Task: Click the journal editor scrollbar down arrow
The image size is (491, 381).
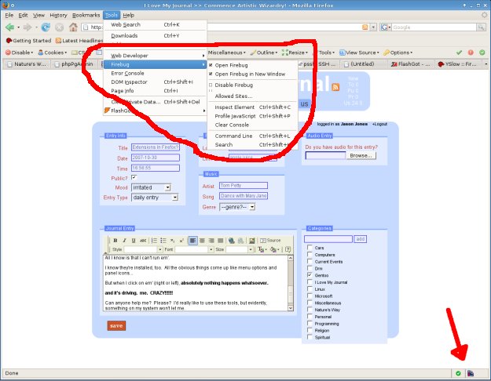Action: 290,308
